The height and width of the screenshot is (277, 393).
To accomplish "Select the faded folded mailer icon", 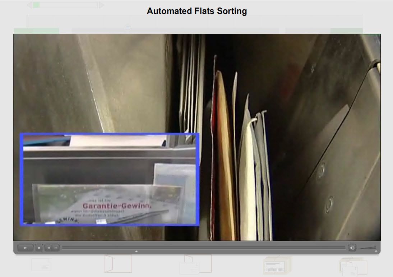I will point(118,263).
